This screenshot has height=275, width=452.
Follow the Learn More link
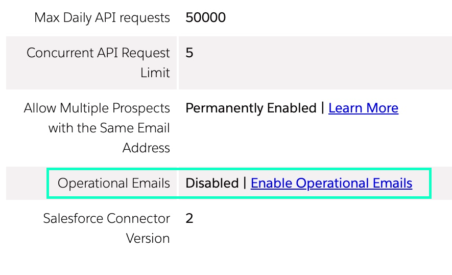(x=363, y=108)
